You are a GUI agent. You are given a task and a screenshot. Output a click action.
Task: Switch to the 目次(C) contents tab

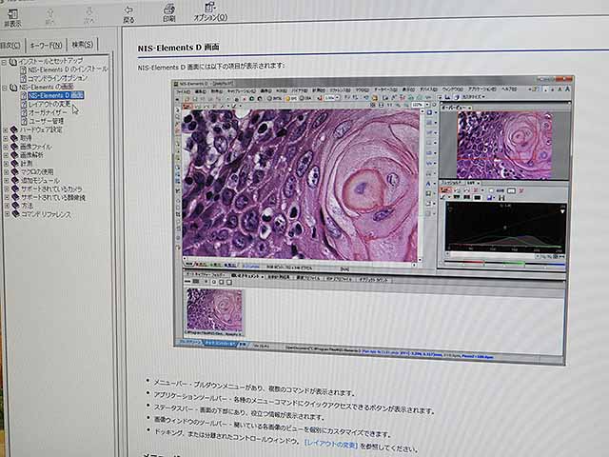10,46
